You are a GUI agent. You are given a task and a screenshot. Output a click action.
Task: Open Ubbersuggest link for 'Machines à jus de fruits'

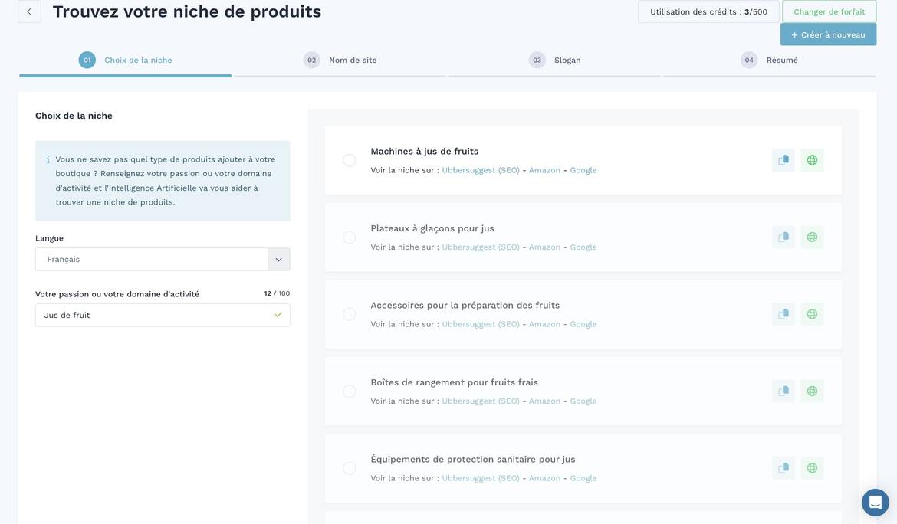481,170
